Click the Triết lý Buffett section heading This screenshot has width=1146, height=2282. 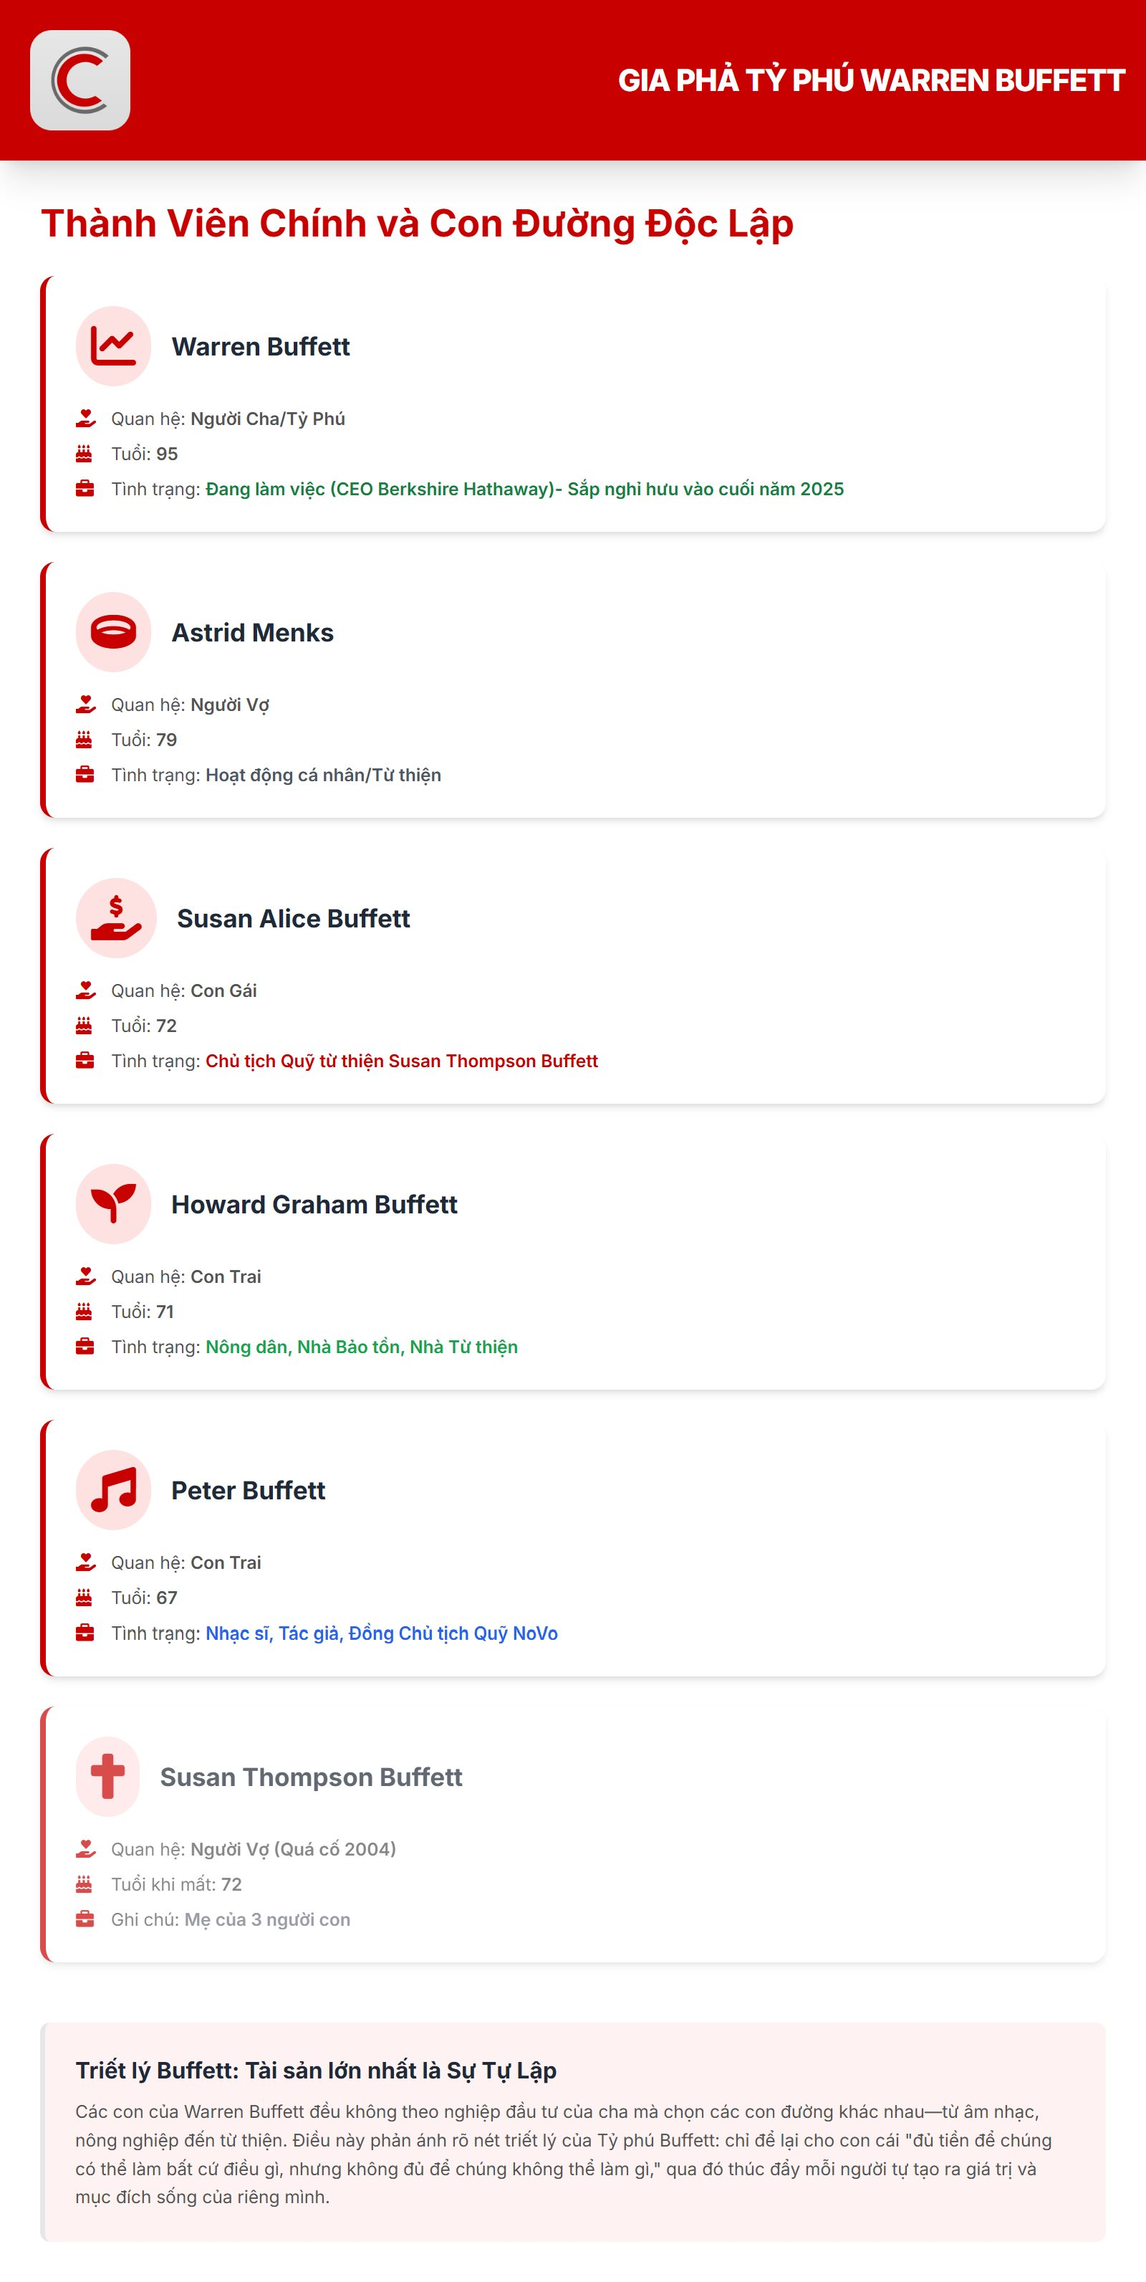point(315,2071)
